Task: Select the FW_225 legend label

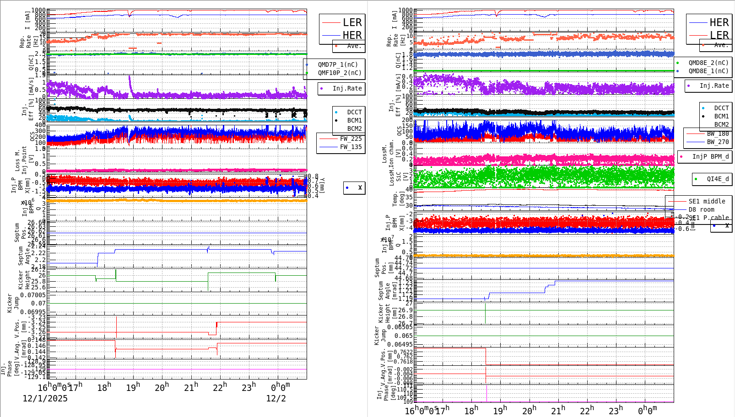Action: pos(351,139)
